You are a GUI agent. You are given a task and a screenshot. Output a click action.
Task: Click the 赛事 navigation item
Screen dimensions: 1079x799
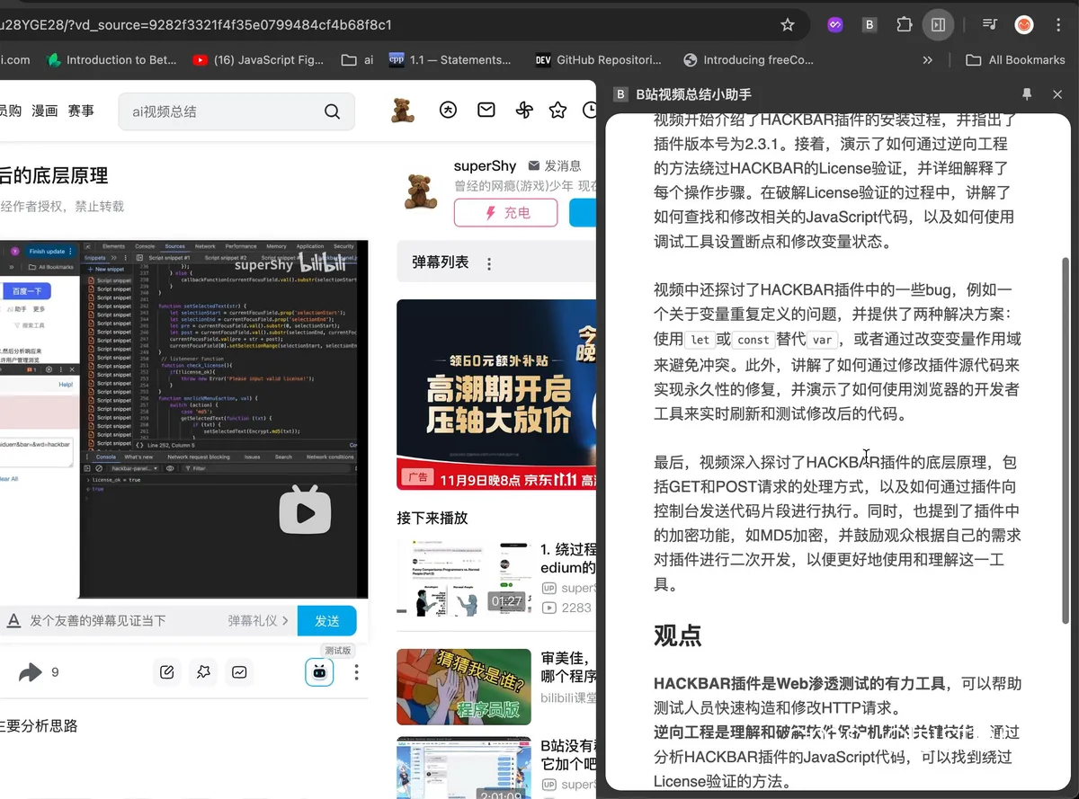(x=81, y=111)
